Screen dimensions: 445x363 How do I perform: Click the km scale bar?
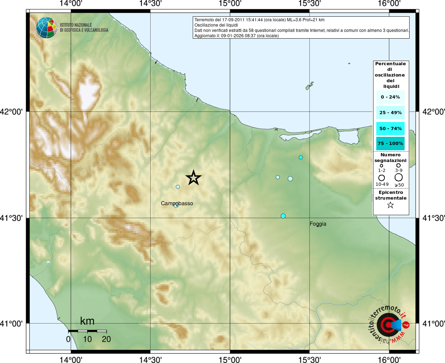[x=87, y=331]
